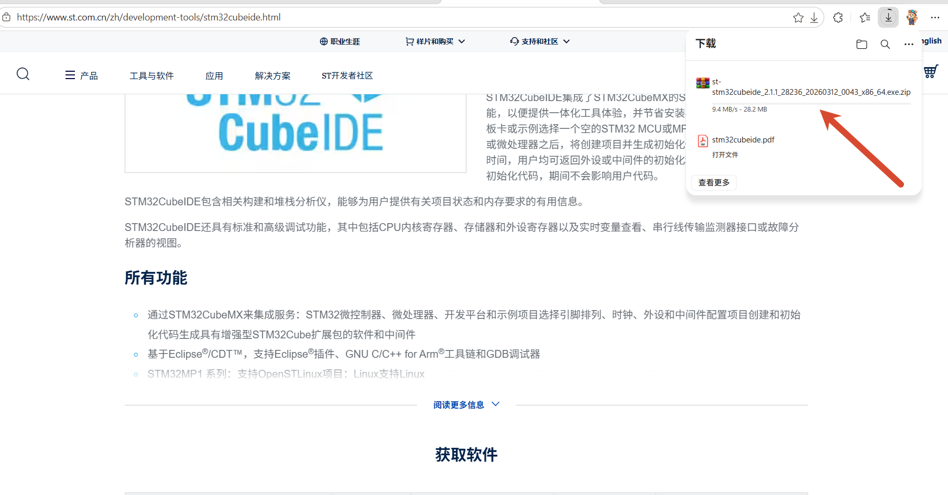Click the archive icon of the stm32cubeide zip
This screenshot has height=495, width=948.
click(x=703, y=83)
